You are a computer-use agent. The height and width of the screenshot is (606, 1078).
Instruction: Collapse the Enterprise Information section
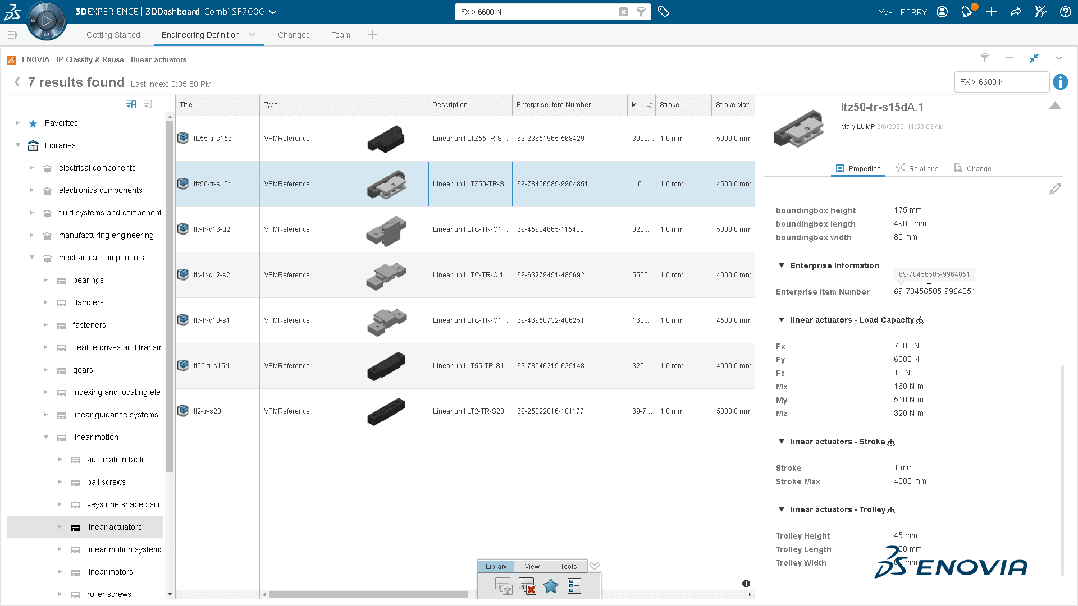click(x=782, y=265)
